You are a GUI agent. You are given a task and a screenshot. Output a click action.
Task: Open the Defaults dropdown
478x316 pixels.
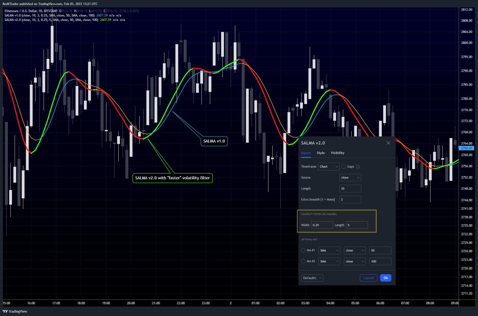pos(312,278)
